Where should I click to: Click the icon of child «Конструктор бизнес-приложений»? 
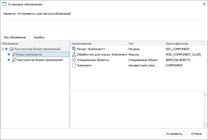[14, 60]
